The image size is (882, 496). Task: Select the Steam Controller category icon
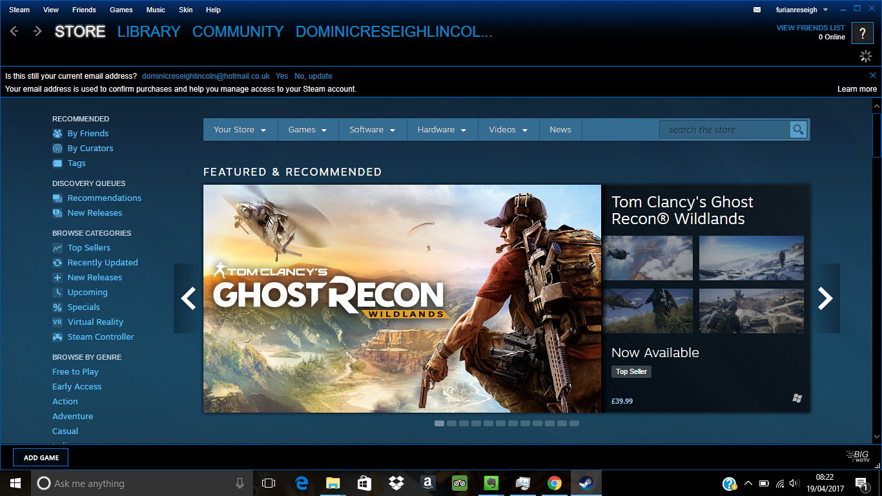57,336
